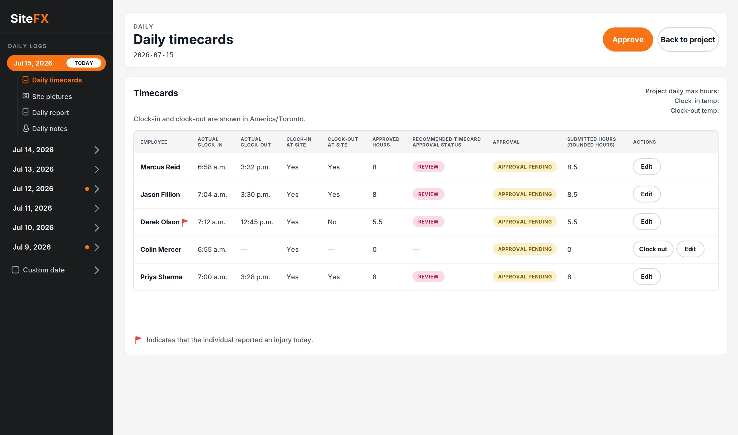
Task: Click REVIEW badge for Jason Fillion
Action: coord(428,194)
